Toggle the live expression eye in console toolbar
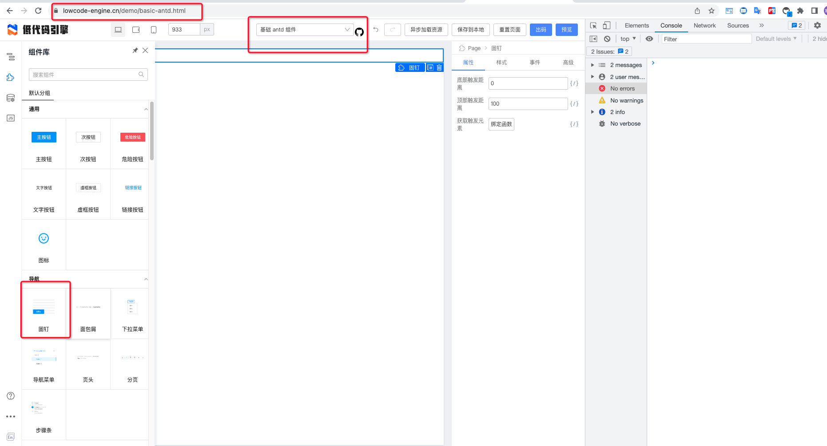 [649, 39]
